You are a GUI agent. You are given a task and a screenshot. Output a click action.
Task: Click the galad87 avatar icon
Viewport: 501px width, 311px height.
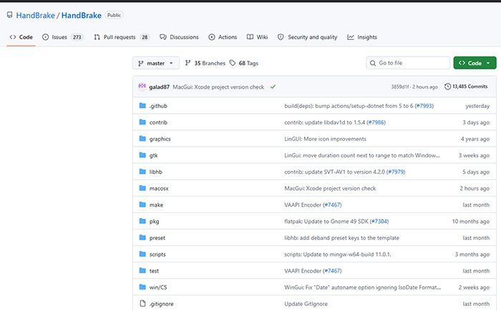pos(142,87)
